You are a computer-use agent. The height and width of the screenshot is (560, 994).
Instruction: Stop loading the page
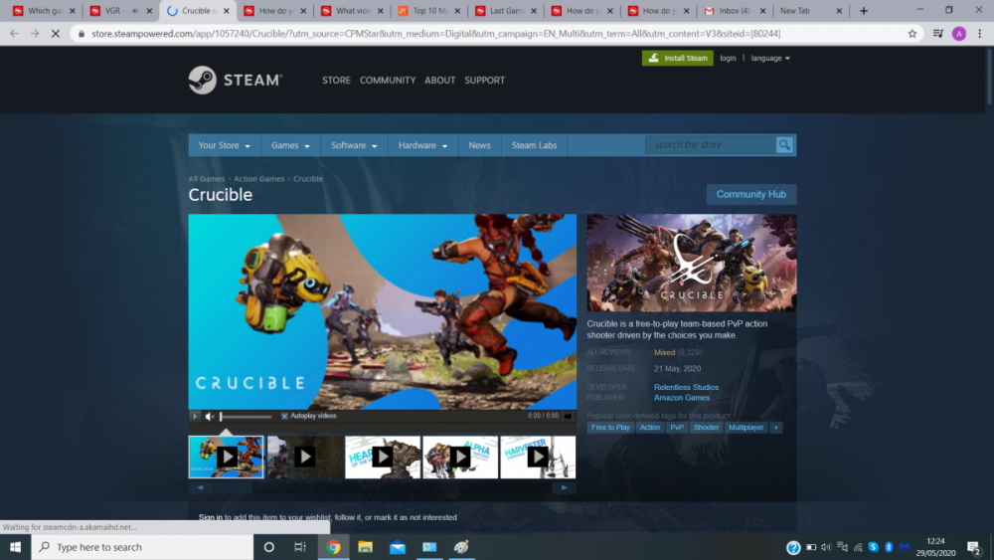(55, 34)
